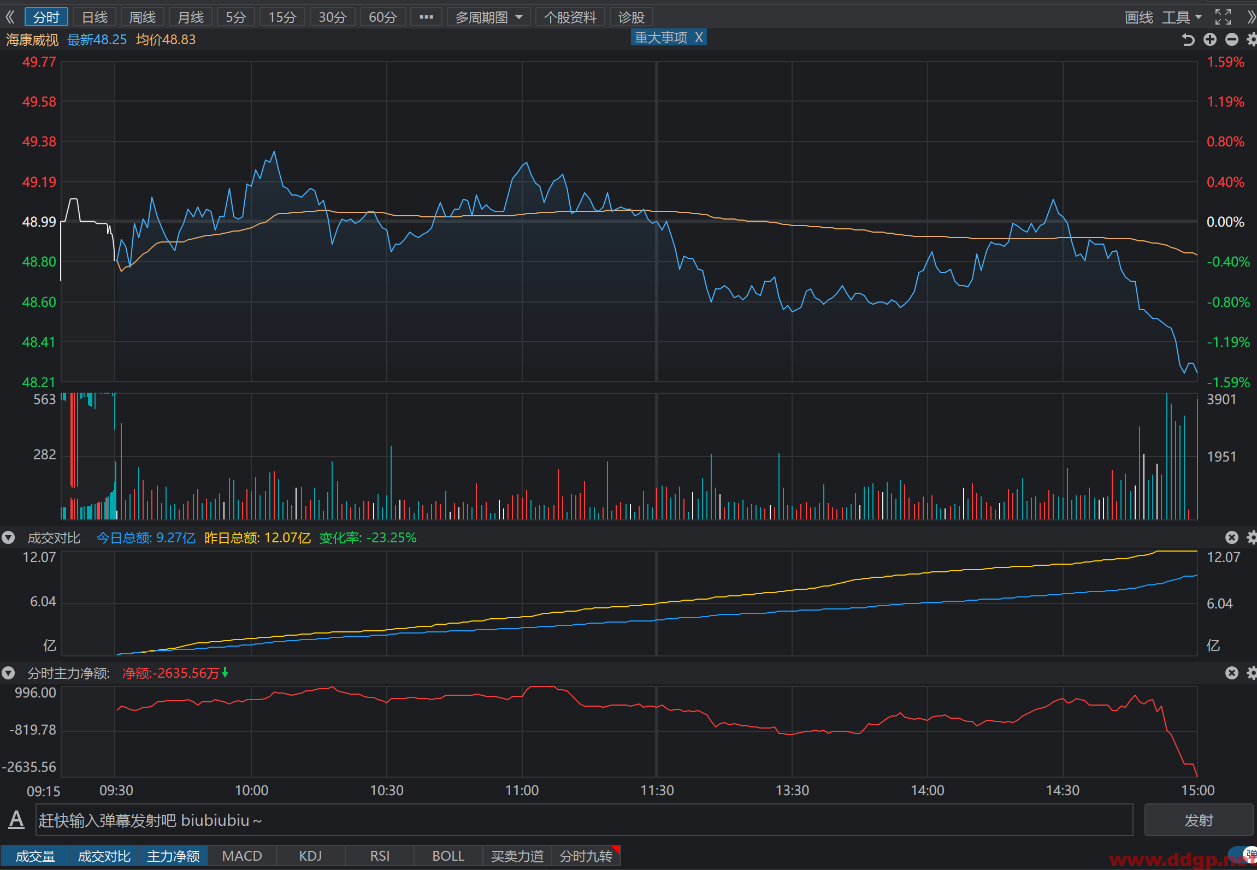
Task: Open main chart settings gear icon
Action: point(1252,39)
